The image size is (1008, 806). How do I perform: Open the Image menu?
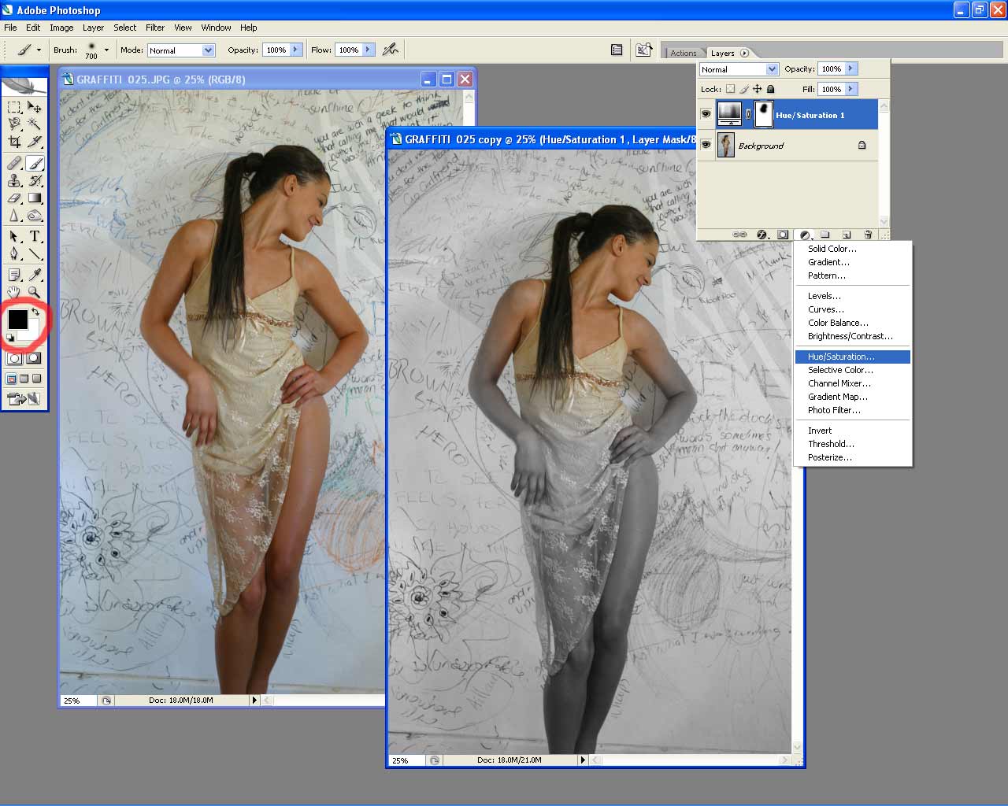coord(61,28)
